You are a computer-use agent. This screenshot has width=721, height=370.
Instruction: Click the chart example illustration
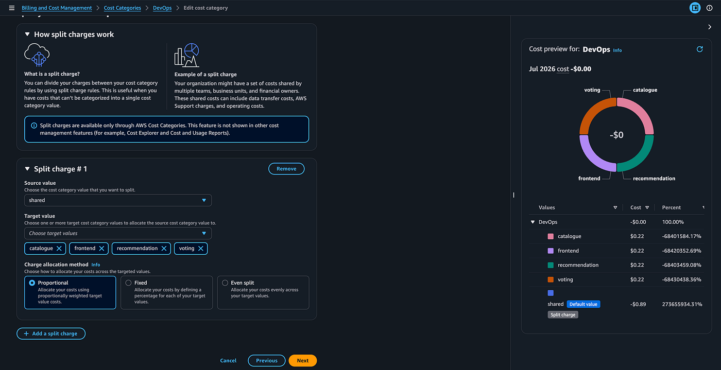pos(186,55)
